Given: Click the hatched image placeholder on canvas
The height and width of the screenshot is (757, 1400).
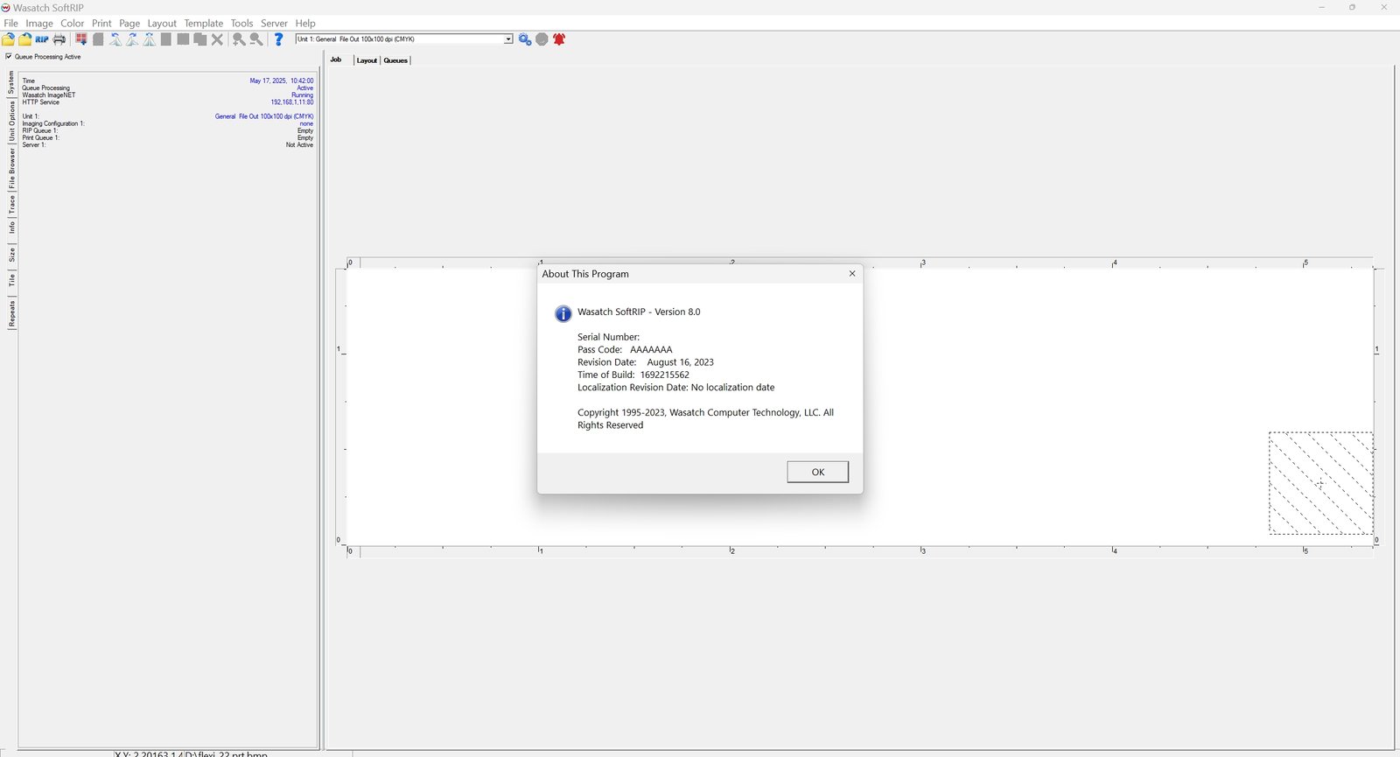Looking at the screenshot, I should [1320, 482].
